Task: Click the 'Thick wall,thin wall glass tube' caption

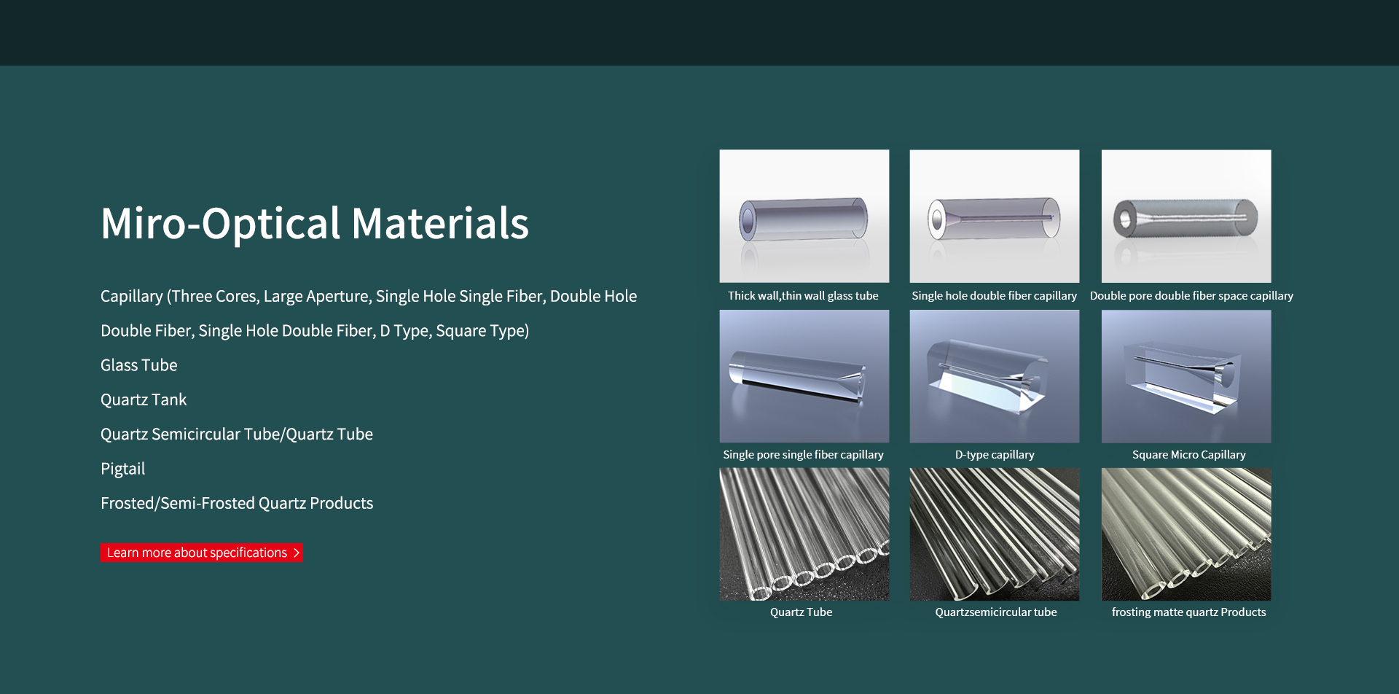Action: (x=803, y=296)
